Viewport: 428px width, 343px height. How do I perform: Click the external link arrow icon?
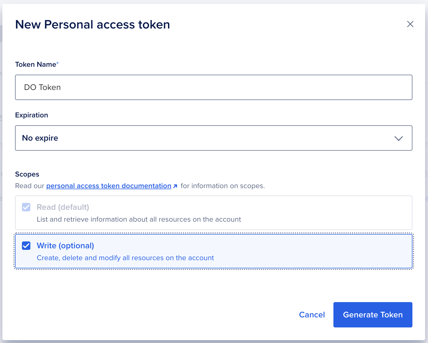click(175, 186)
